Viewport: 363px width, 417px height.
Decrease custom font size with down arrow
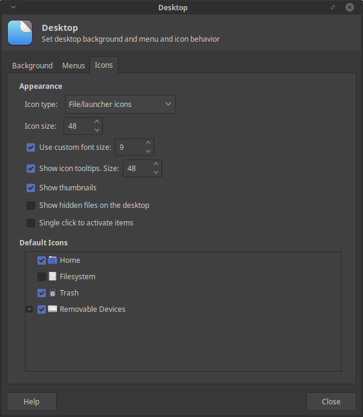[x=149, y=151]
